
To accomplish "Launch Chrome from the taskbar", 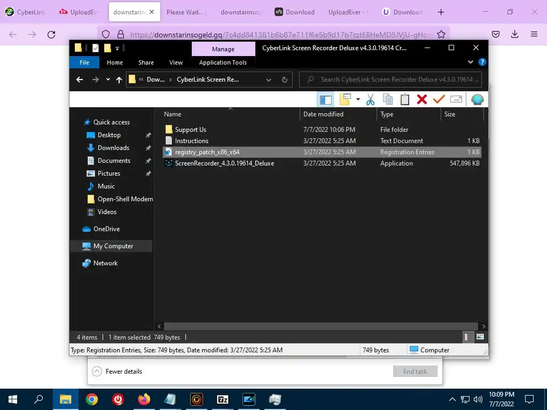I will pos(92,399).
